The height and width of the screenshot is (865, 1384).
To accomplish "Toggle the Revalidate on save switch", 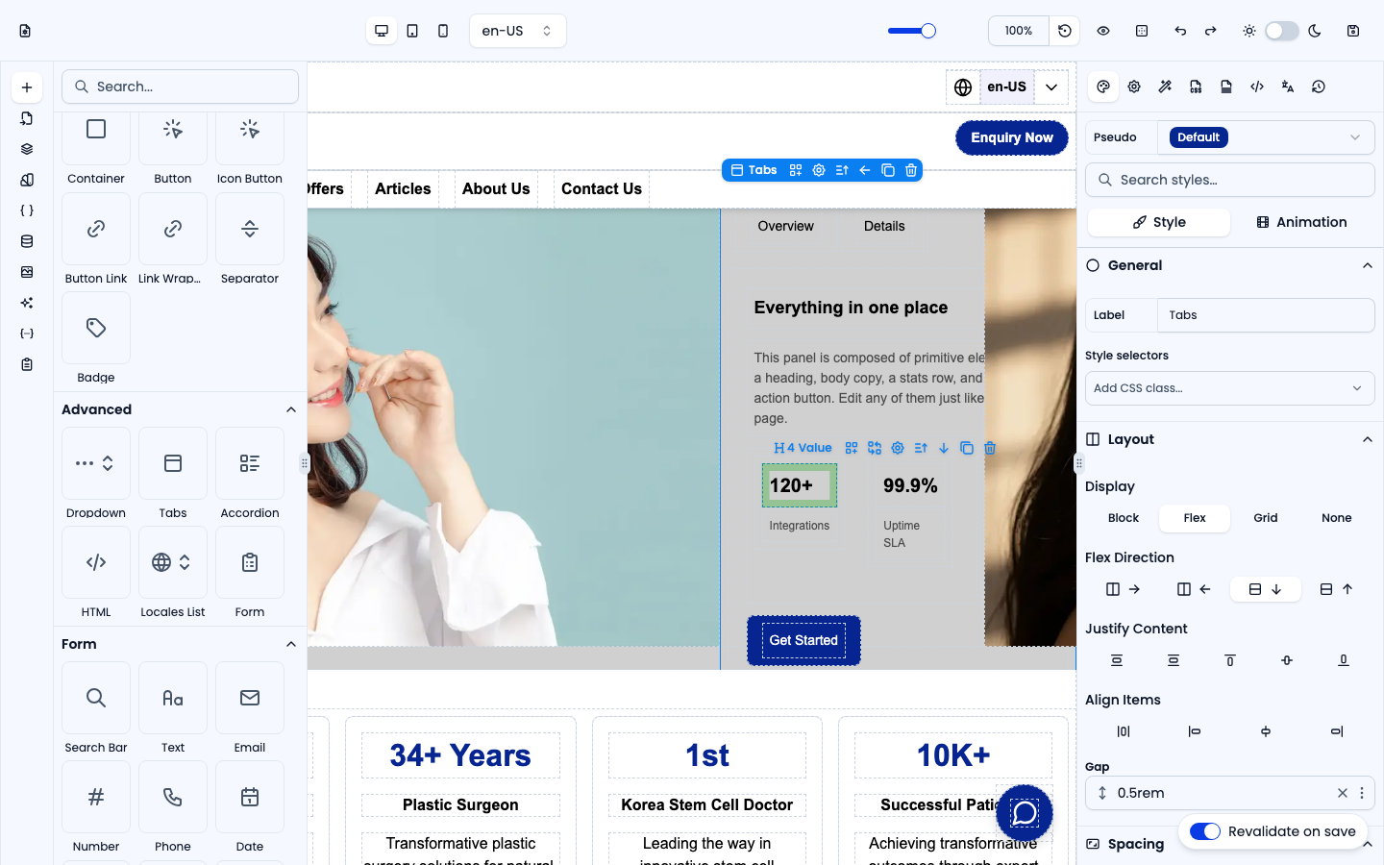I will 1205,831.
